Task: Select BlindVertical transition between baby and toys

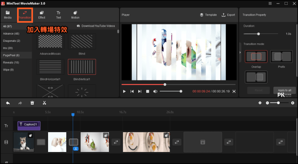Action: pos(74,142)
